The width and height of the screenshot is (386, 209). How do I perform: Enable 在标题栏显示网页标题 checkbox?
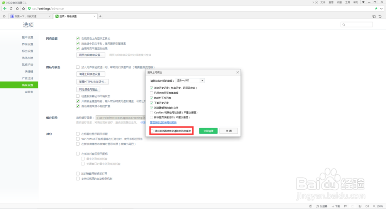pos(78,134)
